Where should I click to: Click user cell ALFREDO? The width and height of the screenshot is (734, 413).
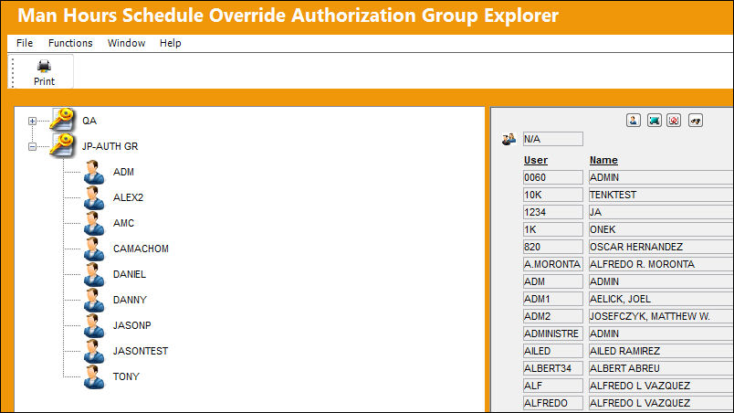click(x=553, y=403)
